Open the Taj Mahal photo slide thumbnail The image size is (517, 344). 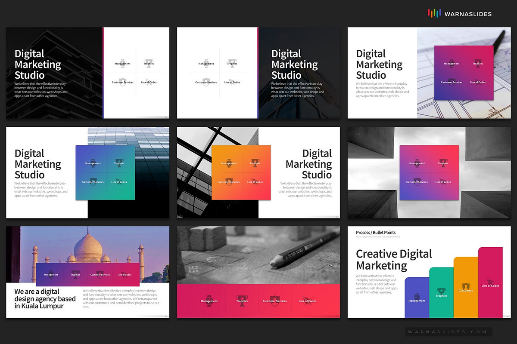coord(87,272)
